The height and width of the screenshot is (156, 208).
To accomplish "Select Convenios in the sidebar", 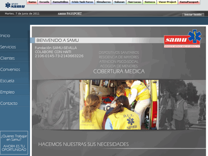I will tap(10, 70).
